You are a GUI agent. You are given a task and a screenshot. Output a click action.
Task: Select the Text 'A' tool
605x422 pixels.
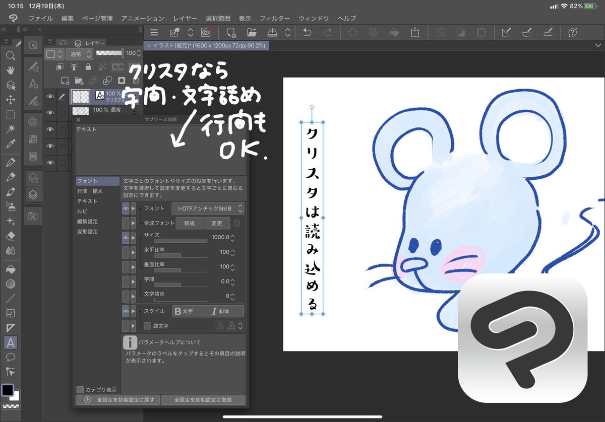point(10,342)
